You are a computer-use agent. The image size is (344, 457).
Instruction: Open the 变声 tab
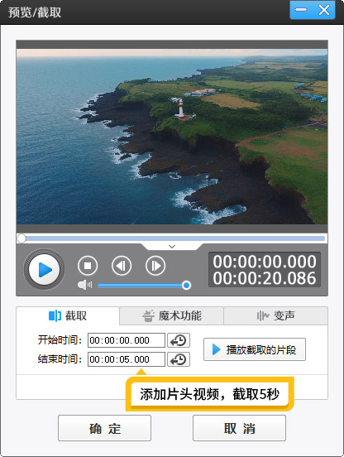[275, 315]
